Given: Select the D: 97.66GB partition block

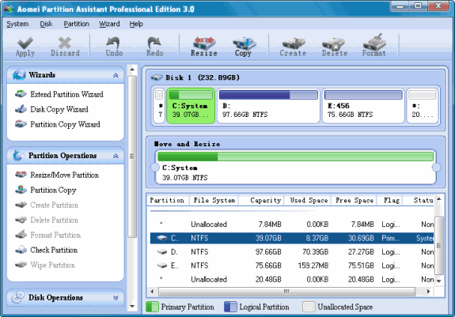Looking at the screenshot, I should pos(268,106).
